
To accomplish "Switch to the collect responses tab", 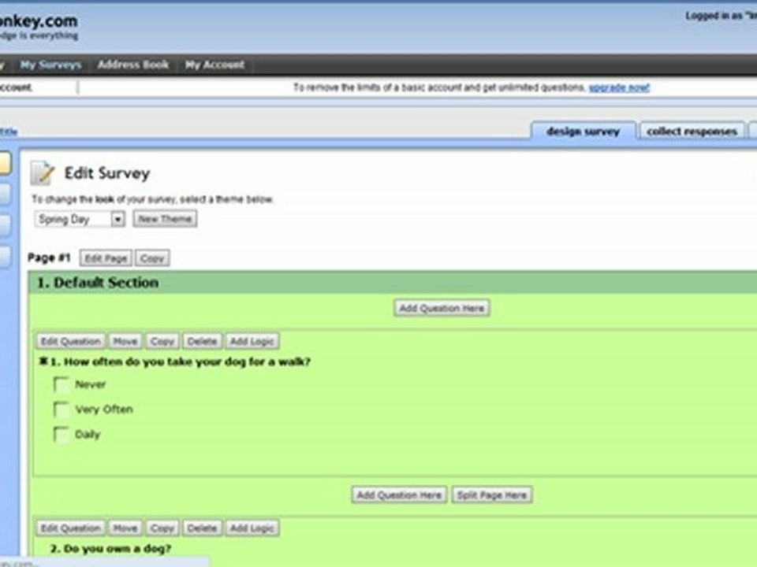I will (x=692, y=132).
